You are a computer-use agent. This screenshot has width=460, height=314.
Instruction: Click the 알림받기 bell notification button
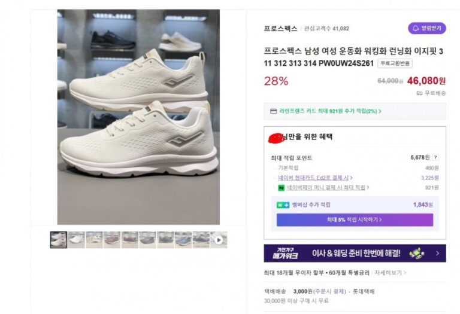[x=427, y=29]
